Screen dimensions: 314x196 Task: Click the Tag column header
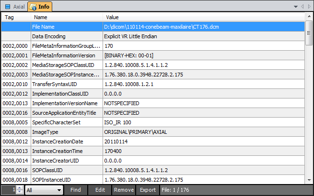click(16, 17)
